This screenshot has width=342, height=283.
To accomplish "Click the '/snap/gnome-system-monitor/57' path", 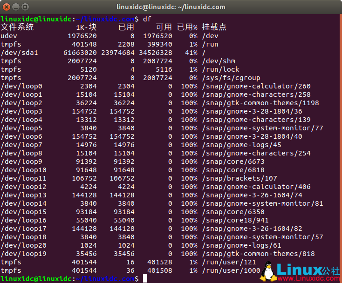I will click(x=263, y=237).
